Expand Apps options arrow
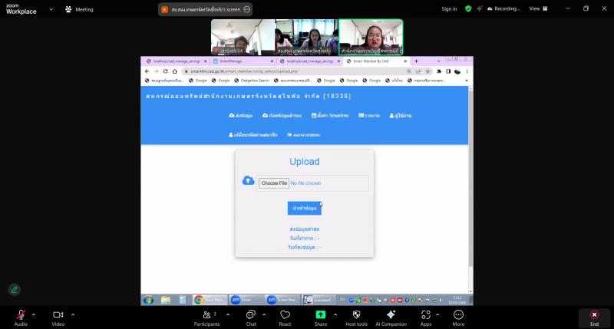 (437, 314)
